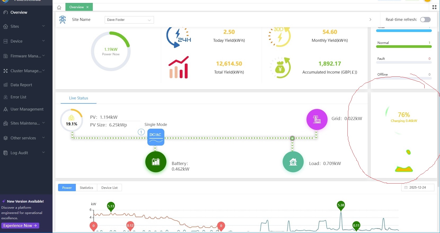This screenshot has height=233, width=440.
Task: Open the four-squares grid menu icon
Action: (x=434, y=7)
